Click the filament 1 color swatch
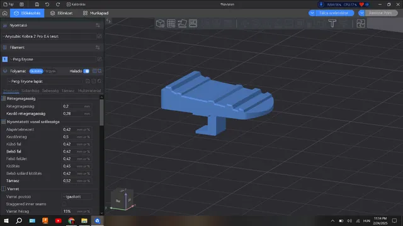Screen dimensions: 403x226 pyautogui.click(x=5, y=59)
